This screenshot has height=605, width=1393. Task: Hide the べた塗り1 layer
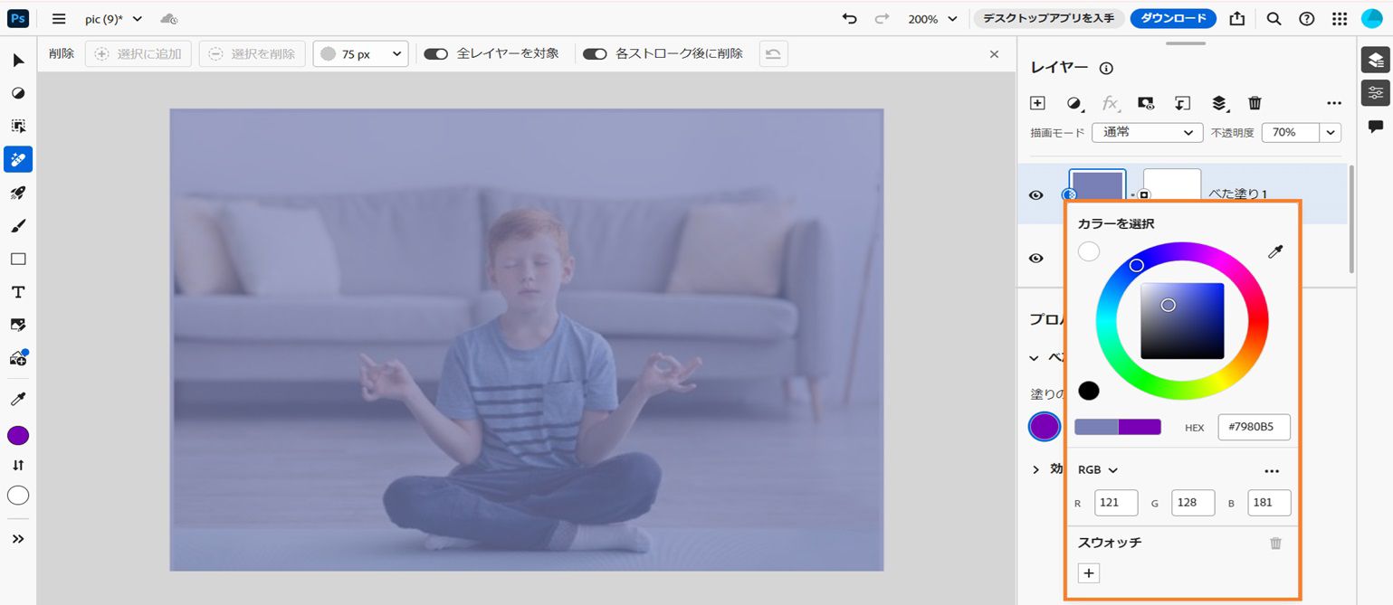[1035, 193]
